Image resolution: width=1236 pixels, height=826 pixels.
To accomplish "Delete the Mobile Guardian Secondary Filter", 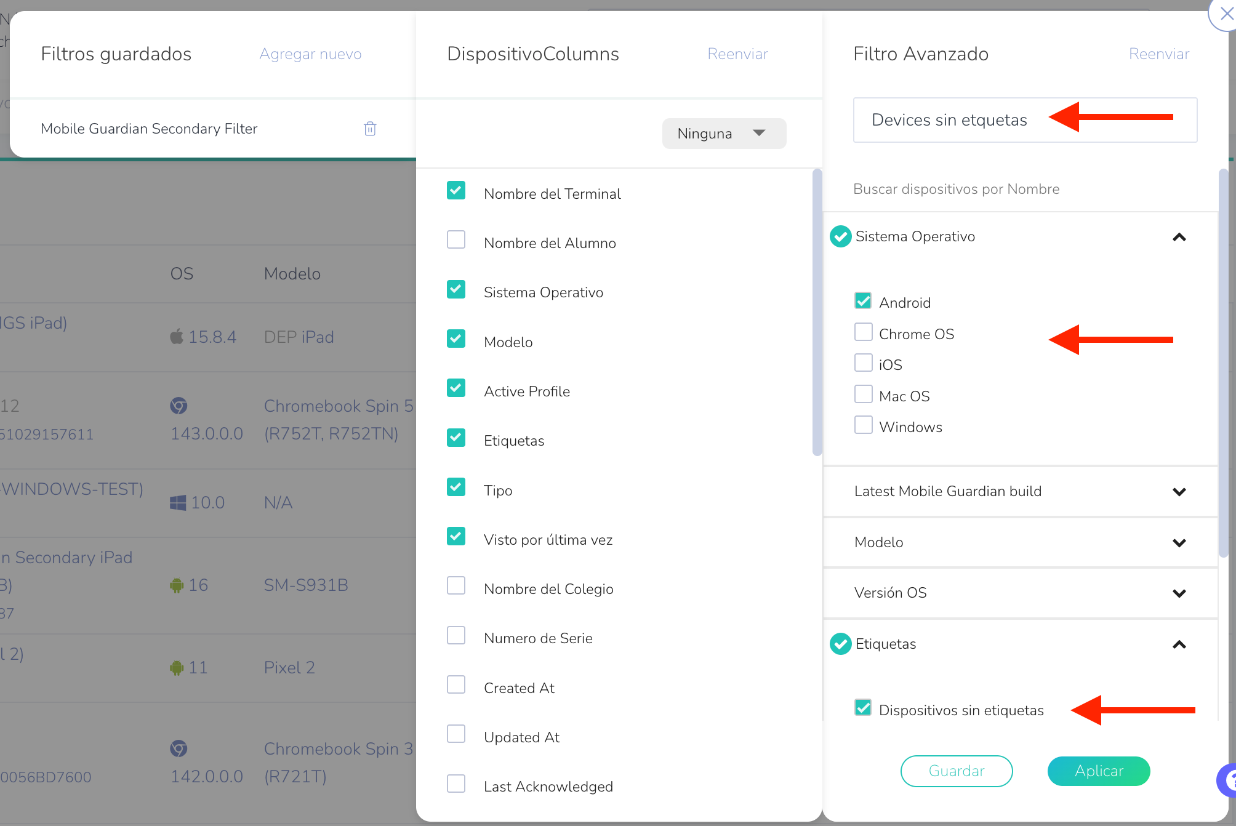I will (370, 129).
